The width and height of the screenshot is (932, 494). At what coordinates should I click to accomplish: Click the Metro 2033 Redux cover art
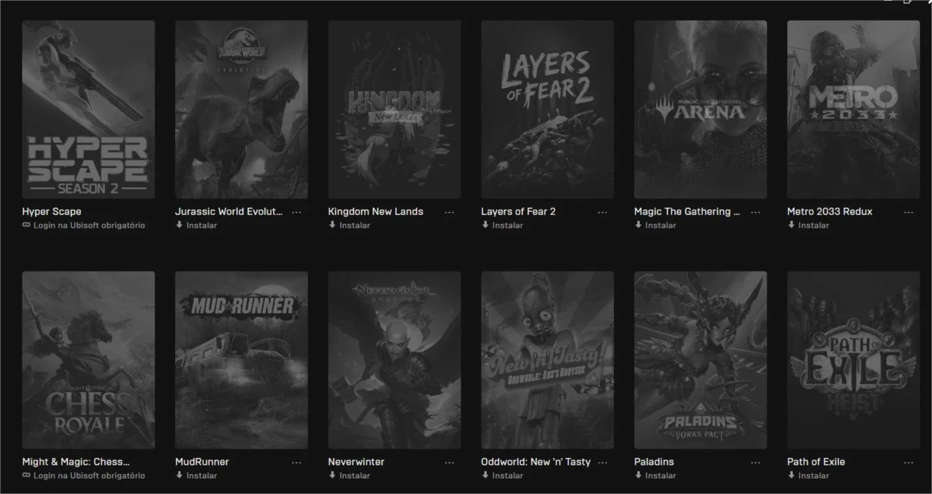click(854, 110)
